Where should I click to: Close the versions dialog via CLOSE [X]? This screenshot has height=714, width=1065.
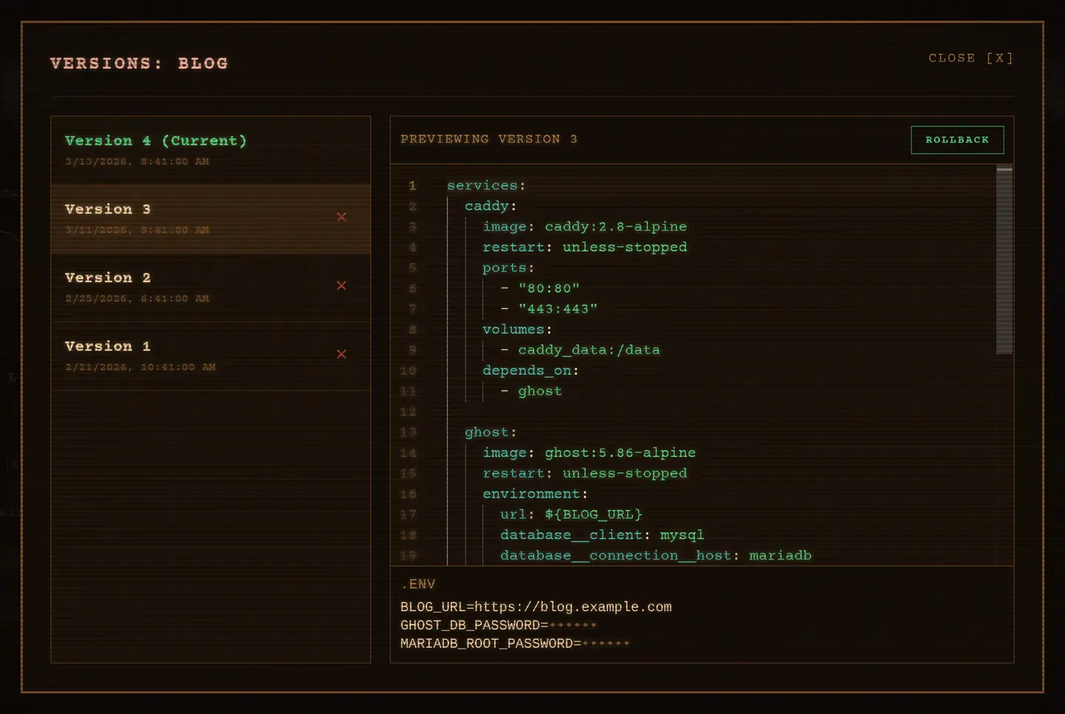tap(971, 58)
